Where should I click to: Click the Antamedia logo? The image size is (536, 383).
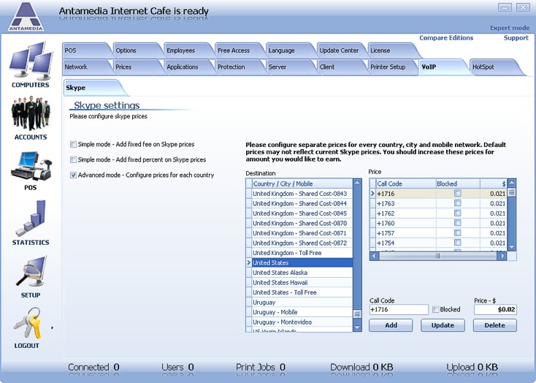point(26,16)
